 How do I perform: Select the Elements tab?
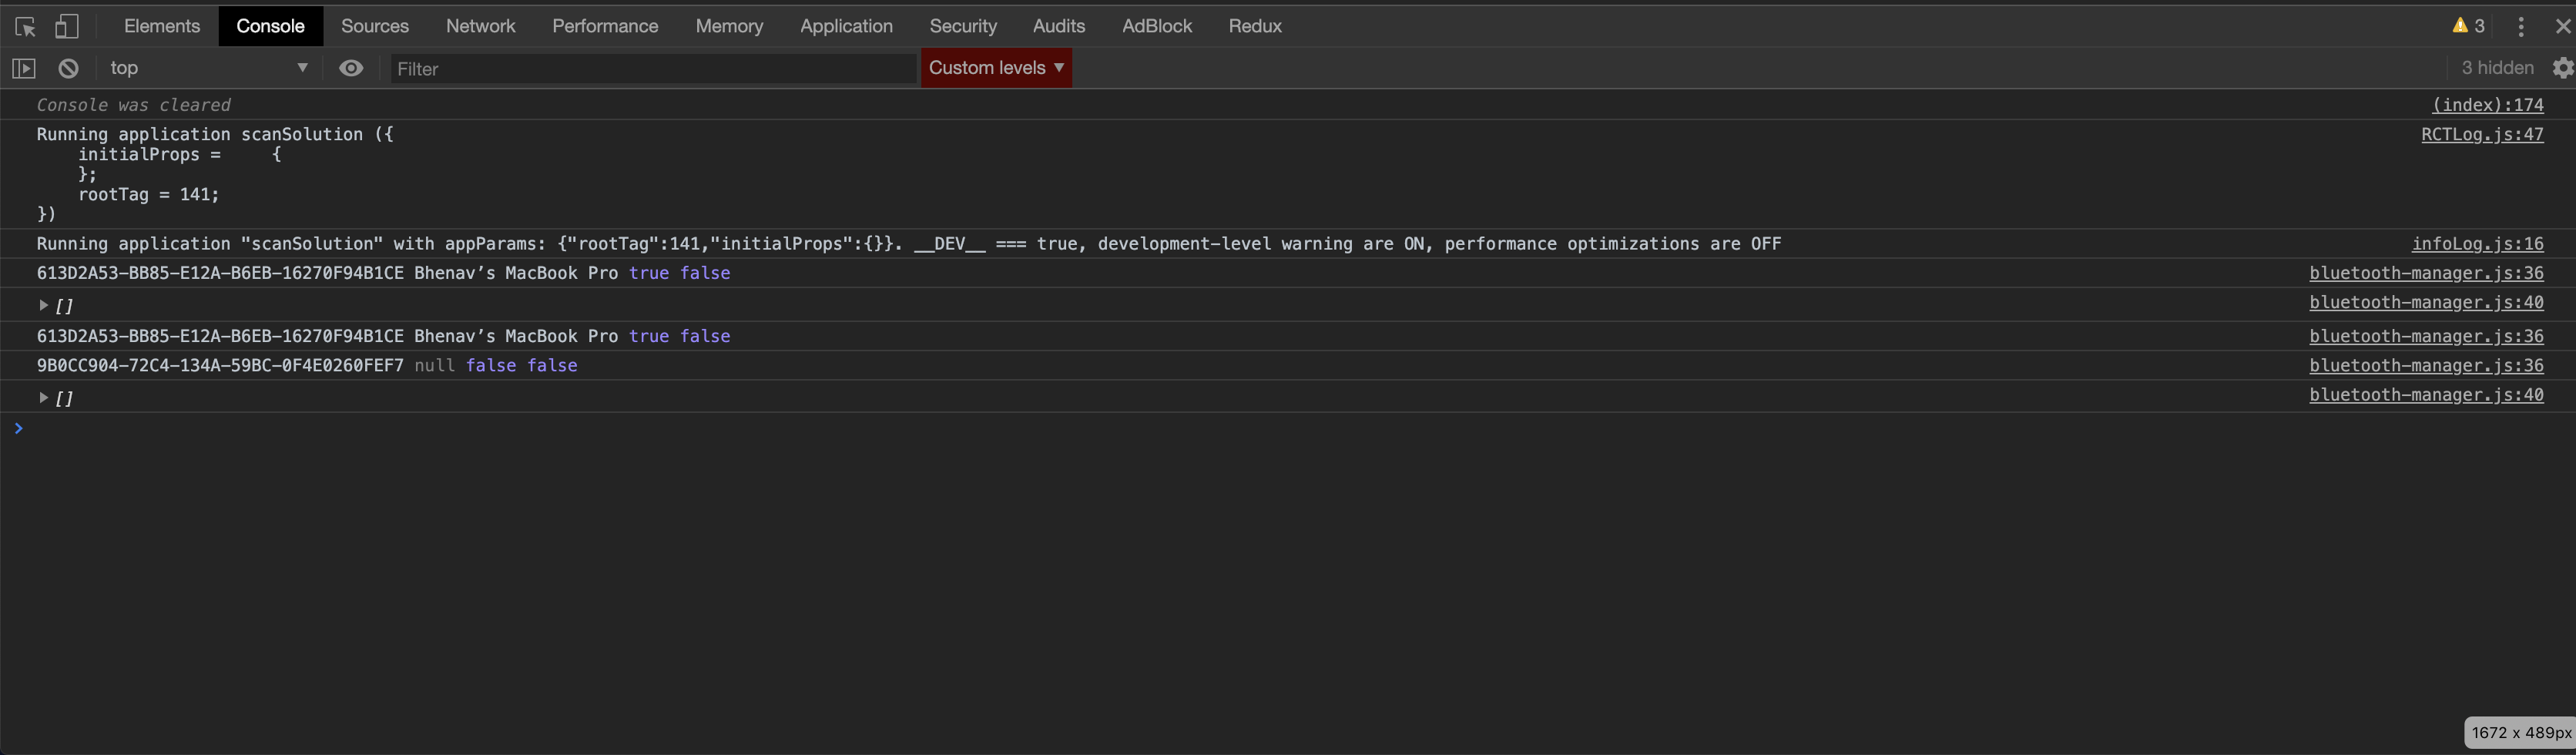(x=161, y=26)
